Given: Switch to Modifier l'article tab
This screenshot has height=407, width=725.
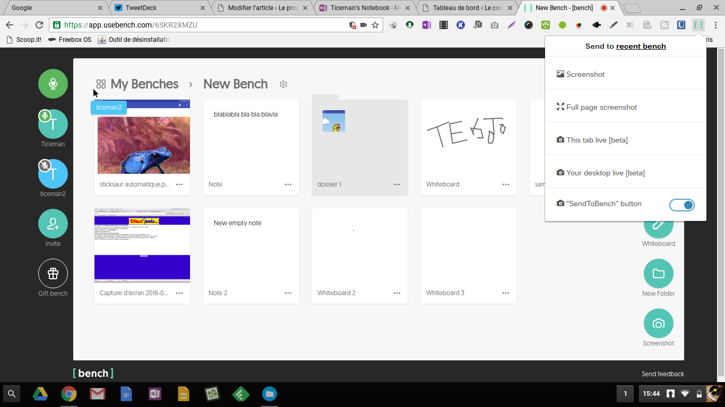Looking at the screenshot, I should [263, 8].
